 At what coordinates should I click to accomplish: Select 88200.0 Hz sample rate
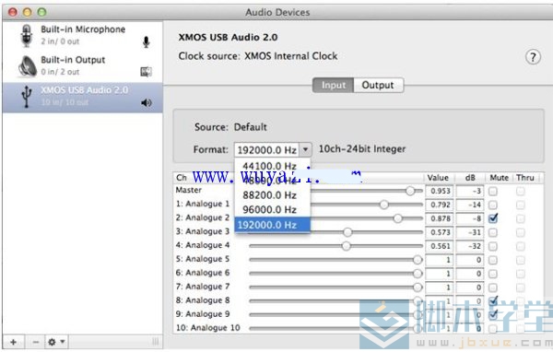click(x=272, y=195)
